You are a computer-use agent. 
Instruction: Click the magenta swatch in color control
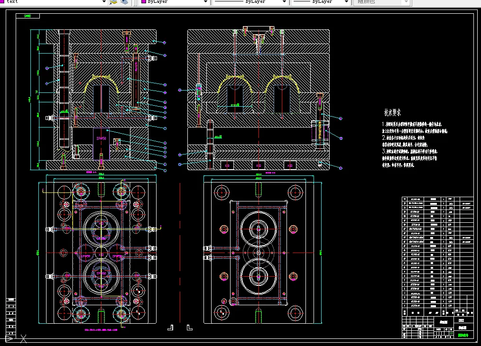pos(144,2)
